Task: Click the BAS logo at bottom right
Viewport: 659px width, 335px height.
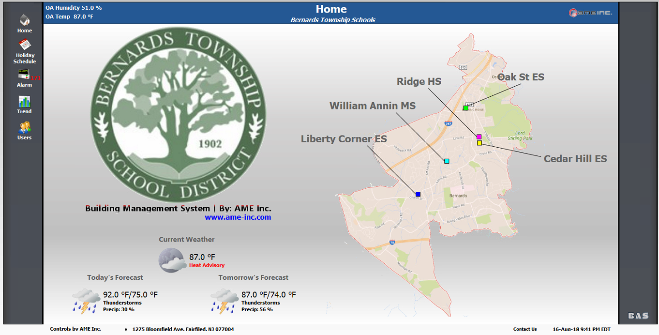Action: [x=638, y=316]
